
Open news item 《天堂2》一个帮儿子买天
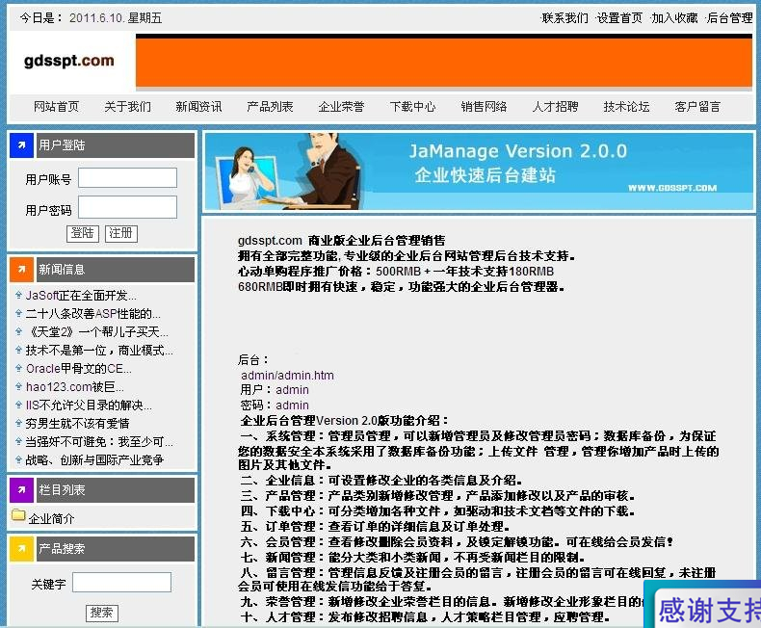pyautogui.click(x=97, y=332)
